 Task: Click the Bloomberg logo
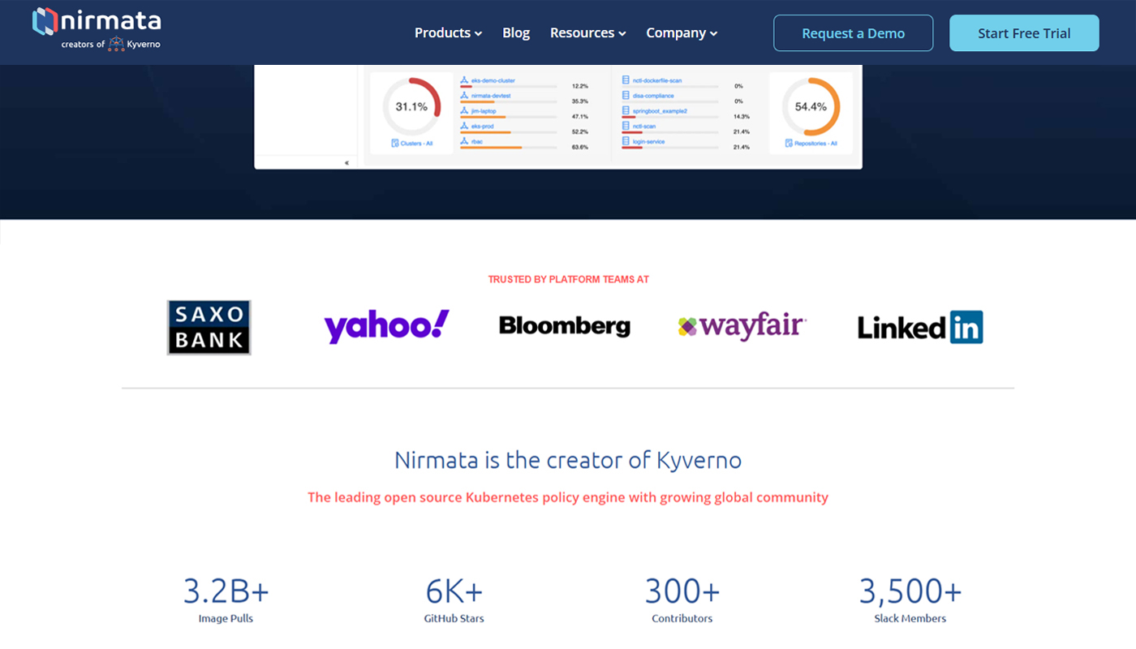564,326
